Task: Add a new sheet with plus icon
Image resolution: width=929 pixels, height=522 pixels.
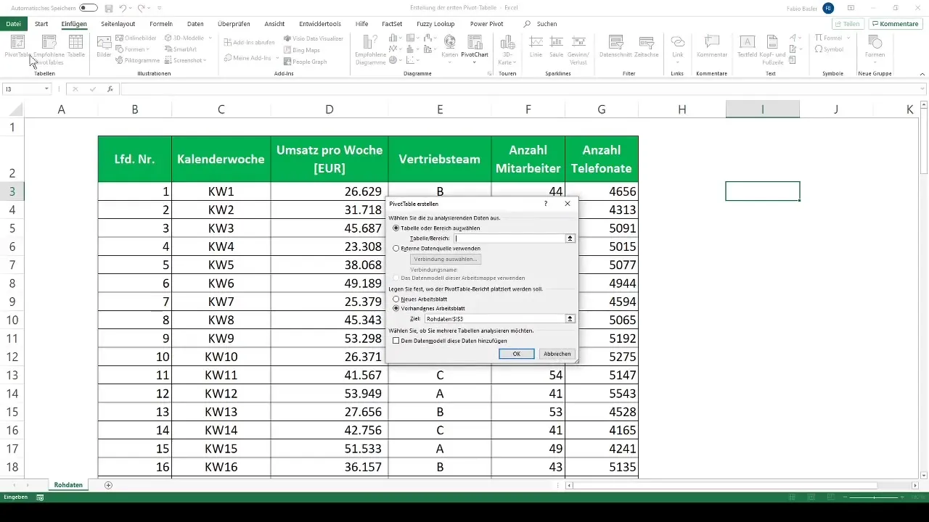Action: click(x=108, y=484)
